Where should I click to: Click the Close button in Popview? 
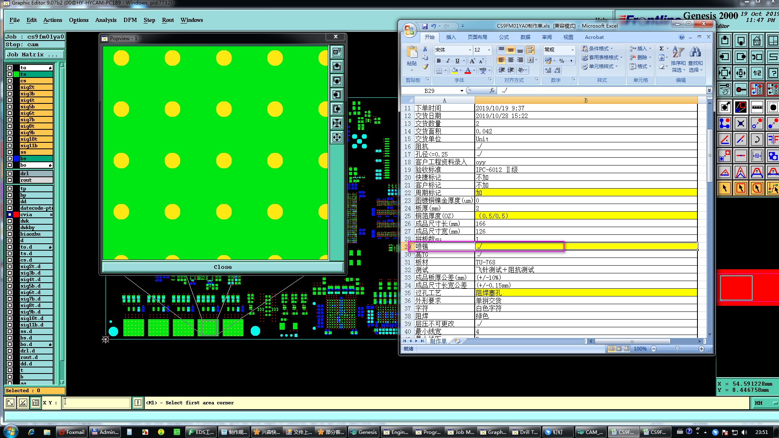coord(222,267)
